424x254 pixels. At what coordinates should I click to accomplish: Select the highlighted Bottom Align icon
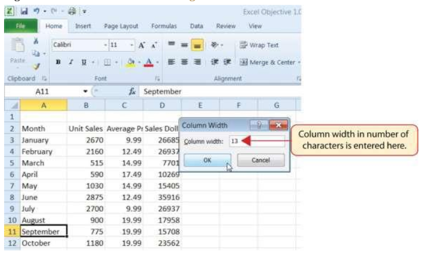click(x=197, y=45)
